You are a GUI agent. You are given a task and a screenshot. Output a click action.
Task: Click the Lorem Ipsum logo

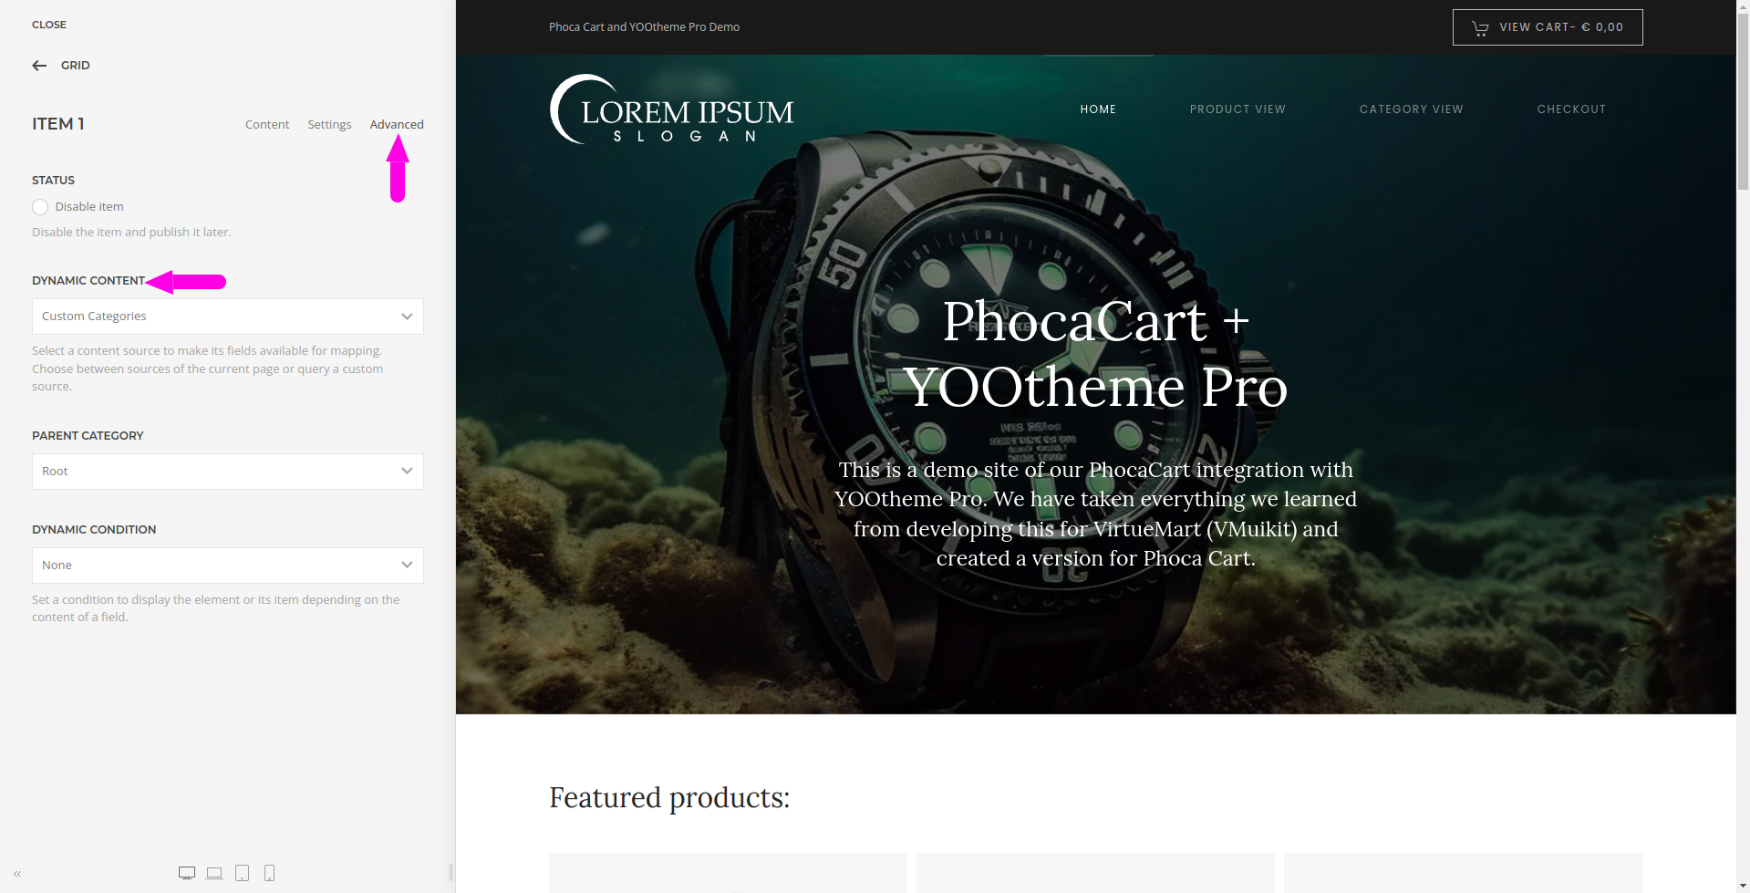click(672, 109)
